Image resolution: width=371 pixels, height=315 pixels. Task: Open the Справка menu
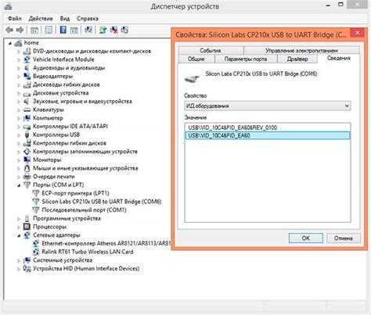[x=88, y=19]
